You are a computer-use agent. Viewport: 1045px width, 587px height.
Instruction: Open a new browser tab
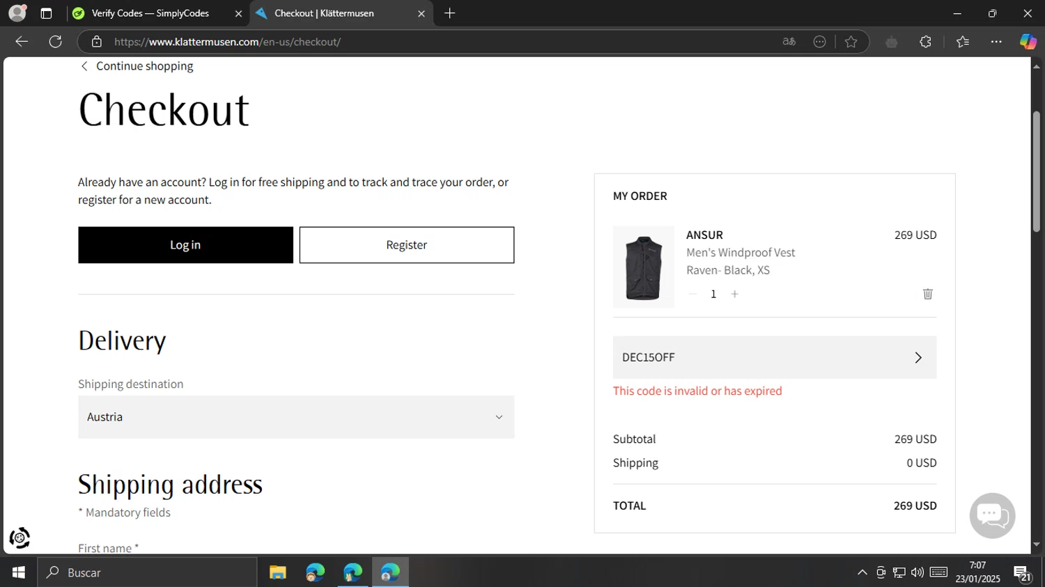tap(450, 13)
